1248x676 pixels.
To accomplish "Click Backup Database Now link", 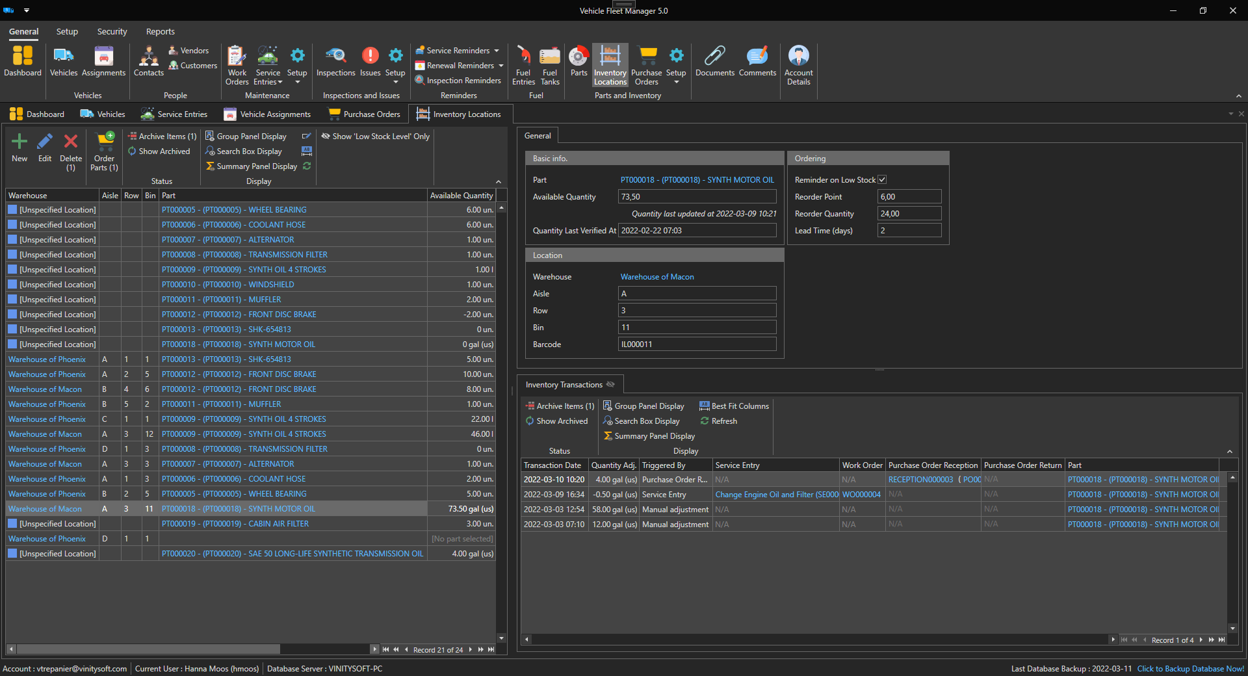I will [x=1190, y=669].
